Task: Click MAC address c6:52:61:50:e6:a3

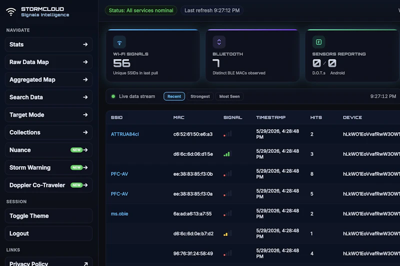Action: tap(193, 134)
